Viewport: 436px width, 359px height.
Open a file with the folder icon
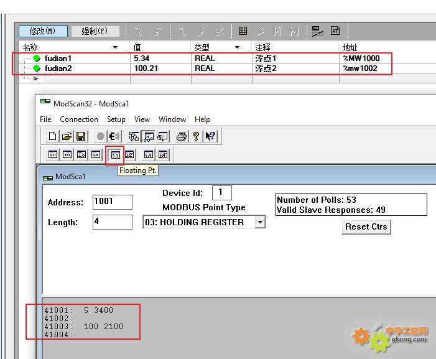coord(67,136)
